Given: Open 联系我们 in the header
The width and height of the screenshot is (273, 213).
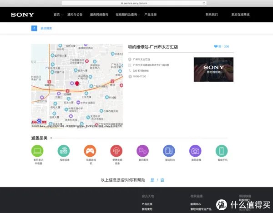Looking at the screenshot, I should (212, 15).
